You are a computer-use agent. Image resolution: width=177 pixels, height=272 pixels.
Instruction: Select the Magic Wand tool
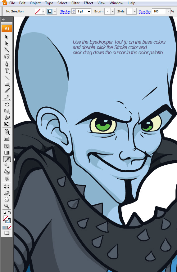tap(7, 50)
